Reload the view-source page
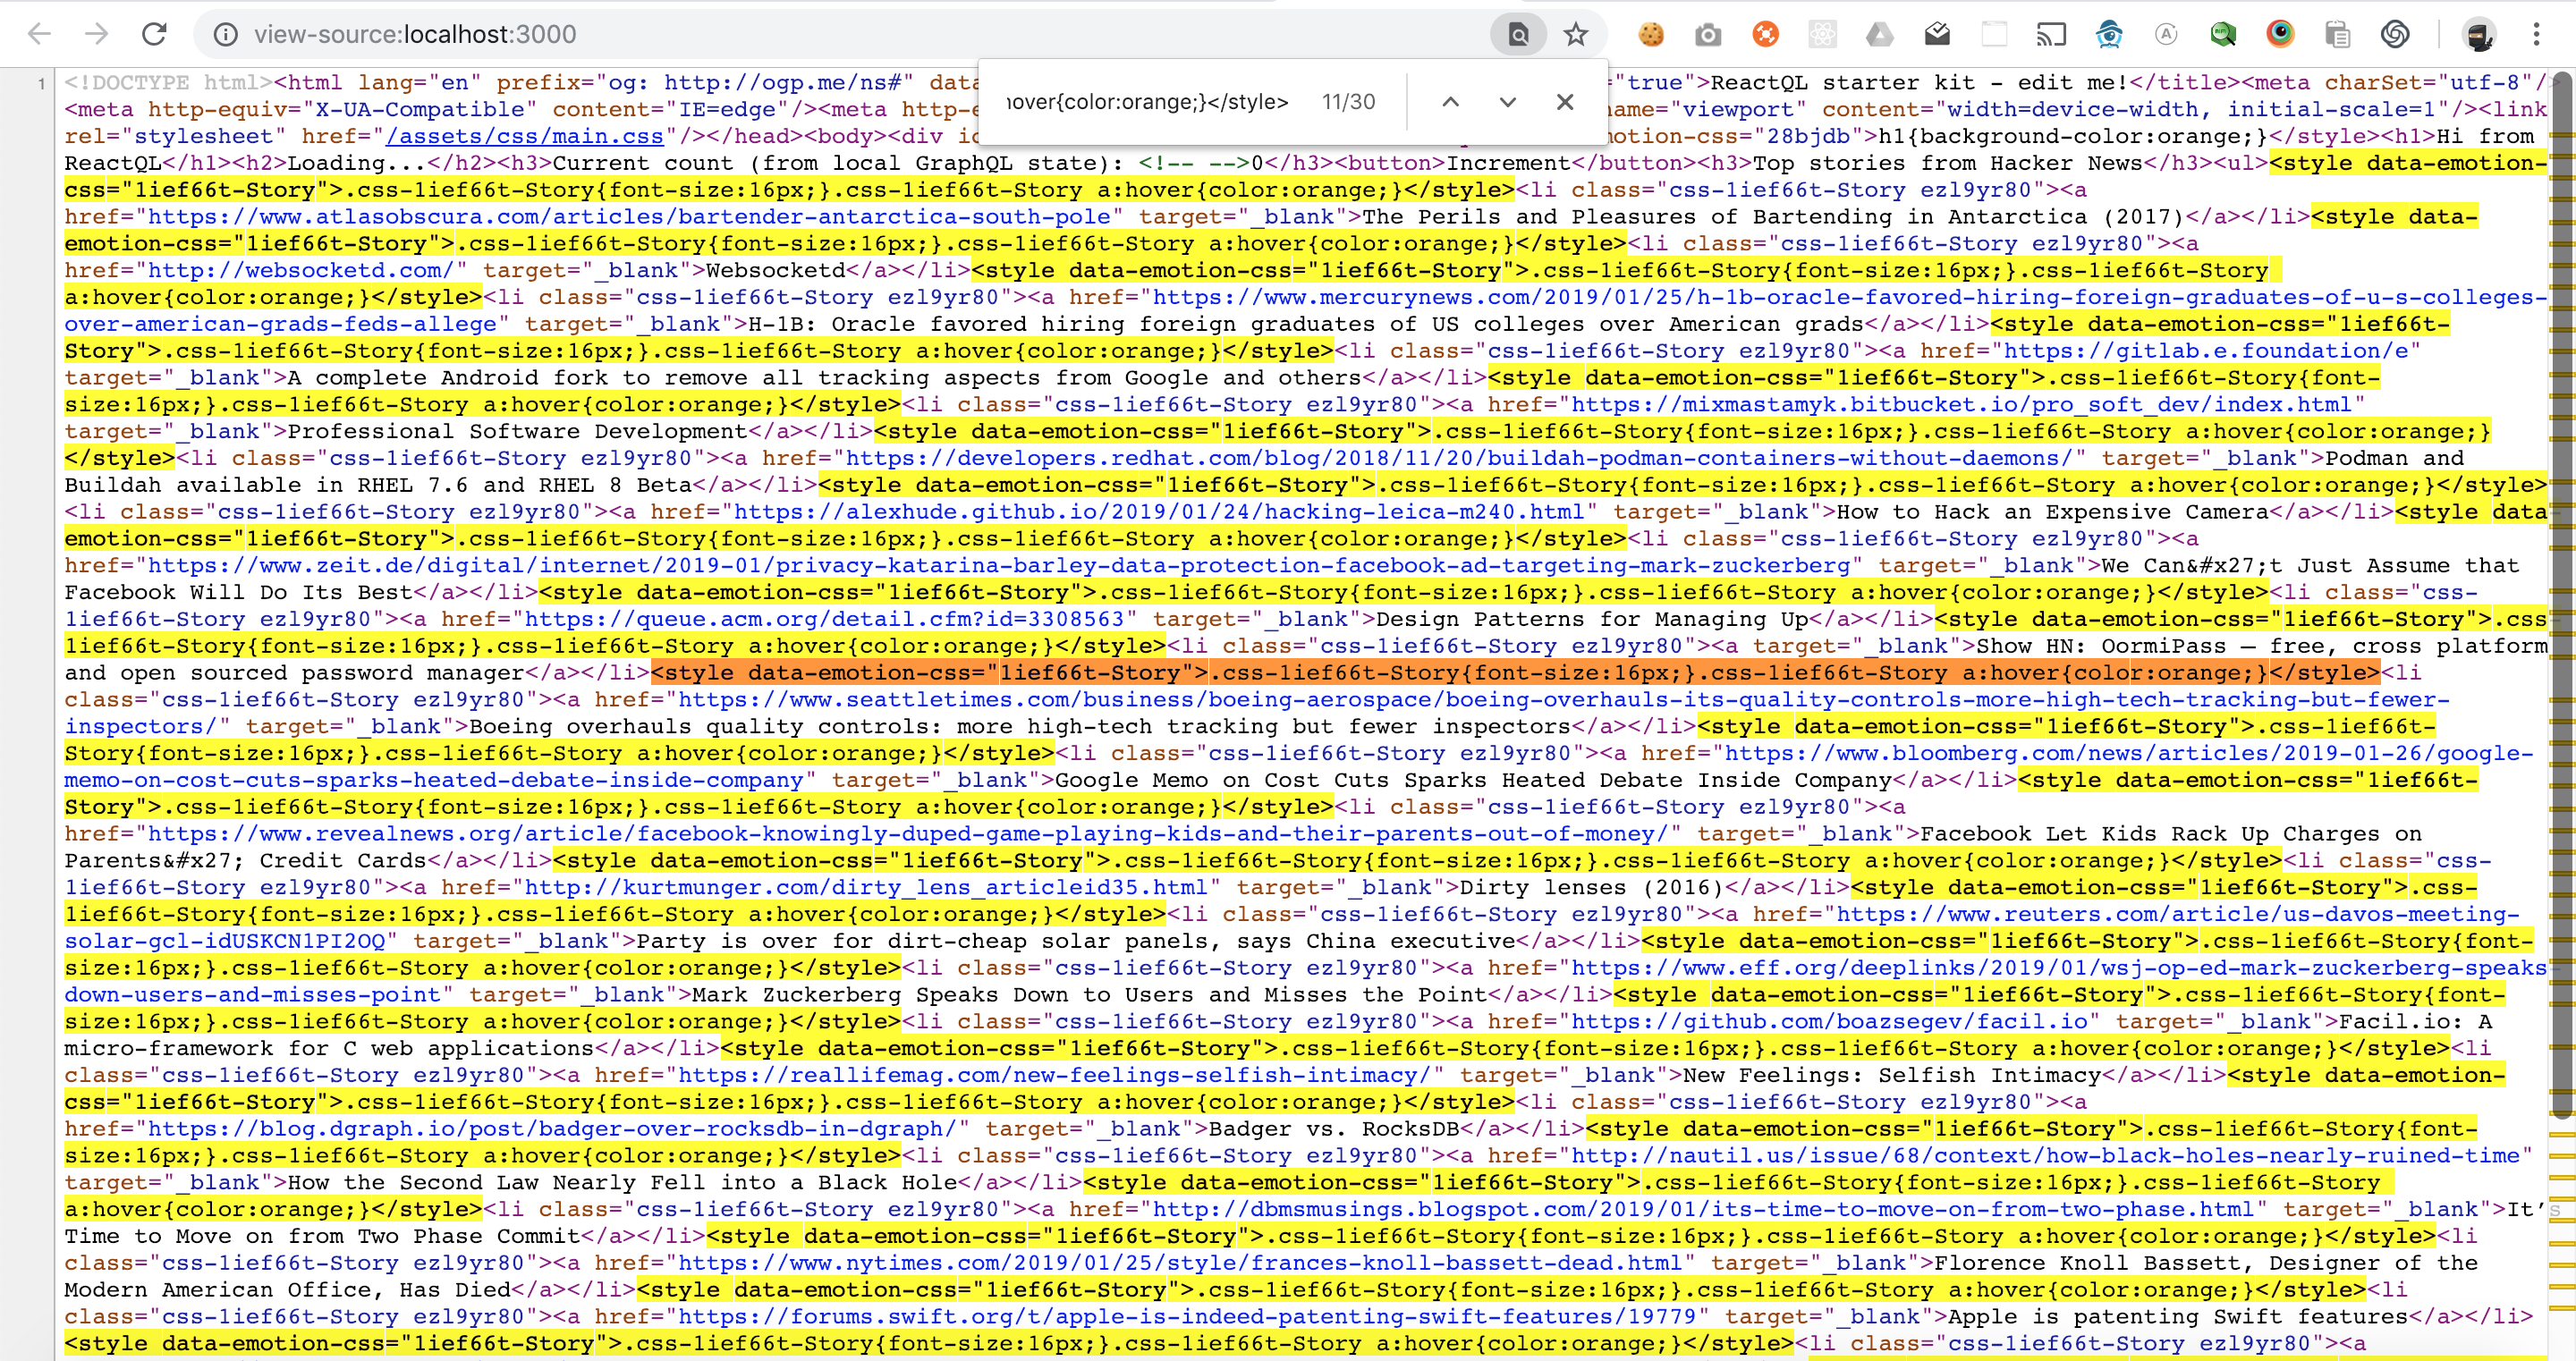The height and width of the screenshot is (1361, 2576). point(155,33)
